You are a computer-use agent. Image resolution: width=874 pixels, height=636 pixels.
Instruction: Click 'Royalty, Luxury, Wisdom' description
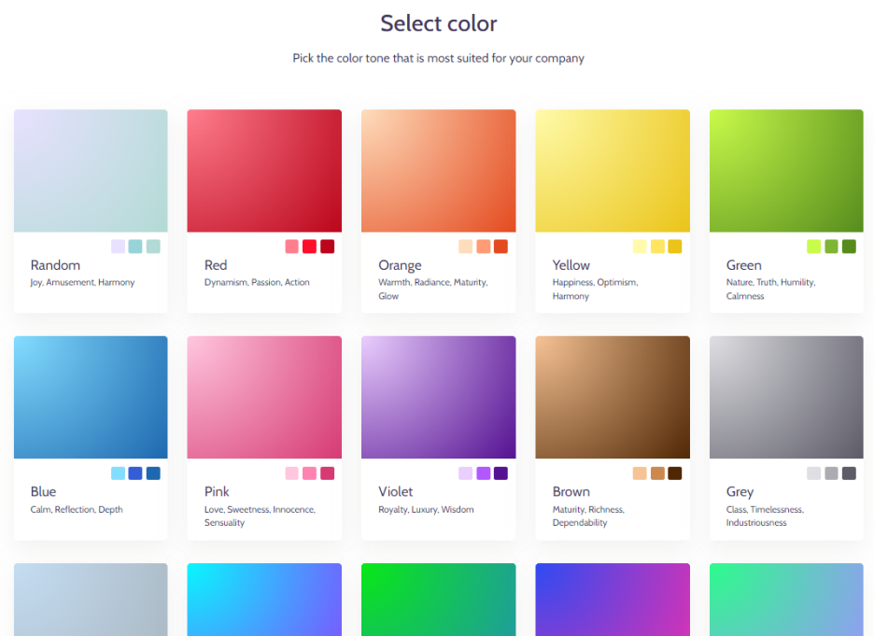426,510
